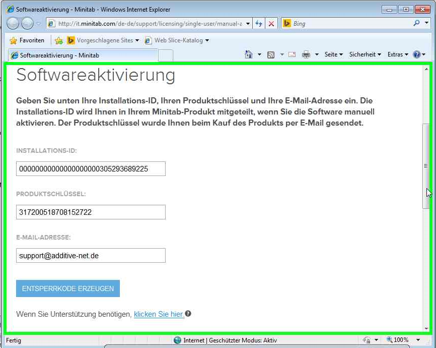Viewport: 436px width, 348px height.
Task: Click the Internet zone globe icon
Action: click(177, 340)
